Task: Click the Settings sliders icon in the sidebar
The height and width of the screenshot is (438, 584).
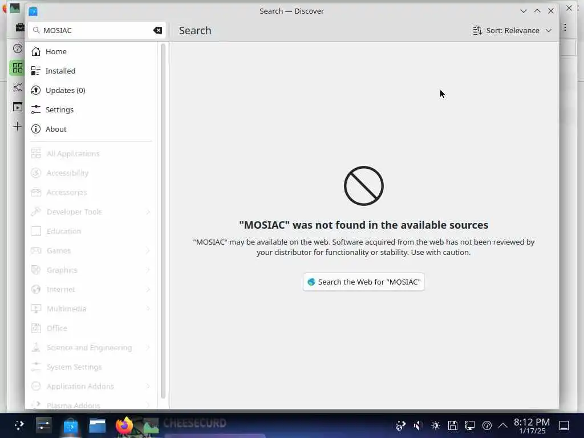Action: pos(36,109)
